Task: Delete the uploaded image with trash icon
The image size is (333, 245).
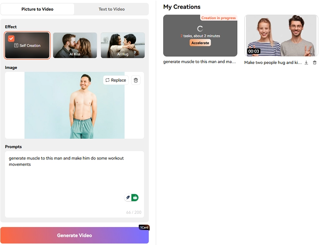Action: pyautogui.click(x=135, y=80)
